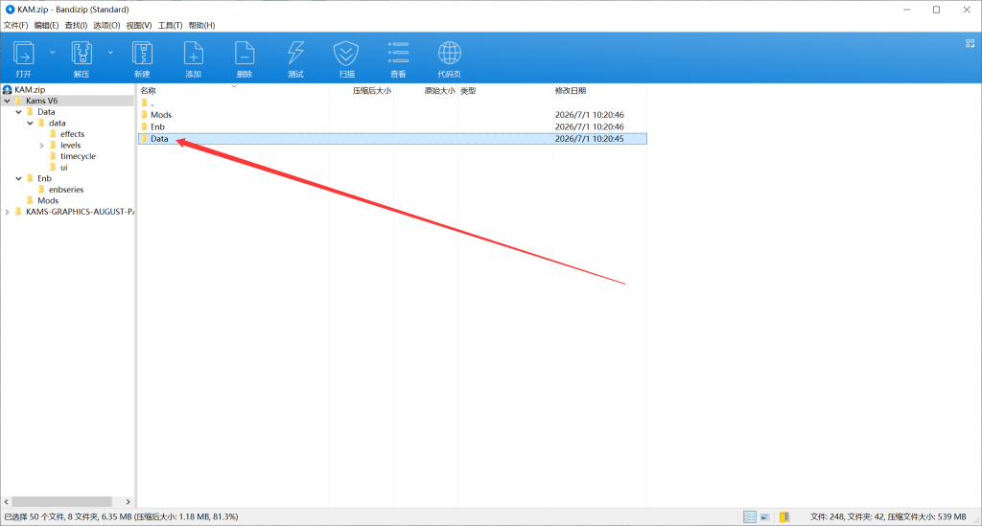Select the effects folder in the tree
Image resolution: width=982 pixels, height=526 pixels.
(72, 134)
